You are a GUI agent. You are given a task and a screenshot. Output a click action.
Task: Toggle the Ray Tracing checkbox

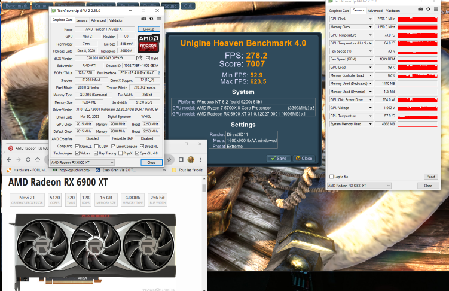96,153
